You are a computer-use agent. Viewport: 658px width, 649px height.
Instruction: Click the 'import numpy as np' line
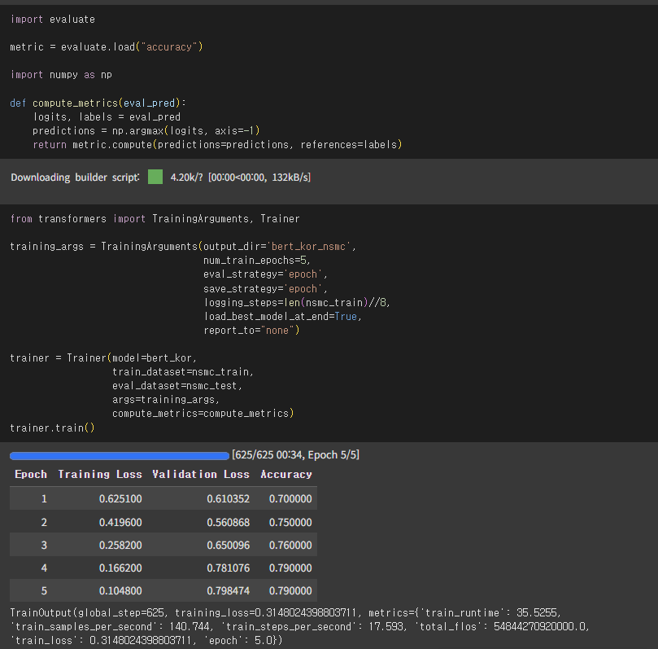61,75
